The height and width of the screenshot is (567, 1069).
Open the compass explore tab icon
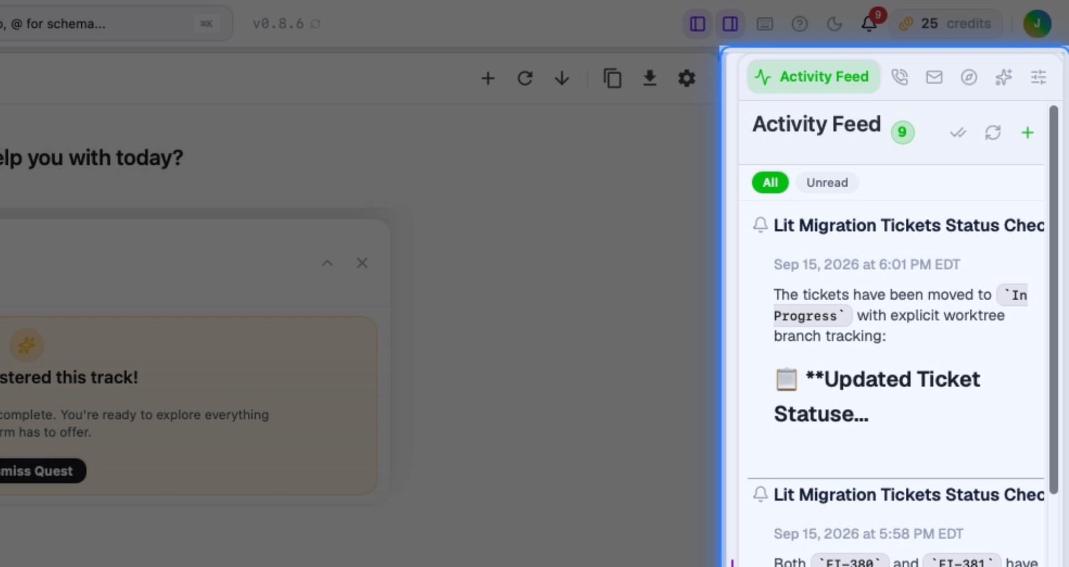[969, 77]
